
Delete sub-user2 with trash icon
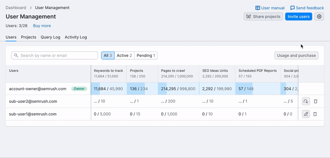(316, 101)
